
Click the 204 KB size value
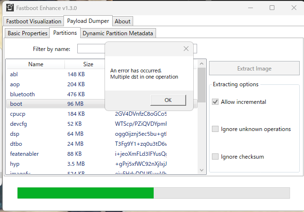click(76, 84)
